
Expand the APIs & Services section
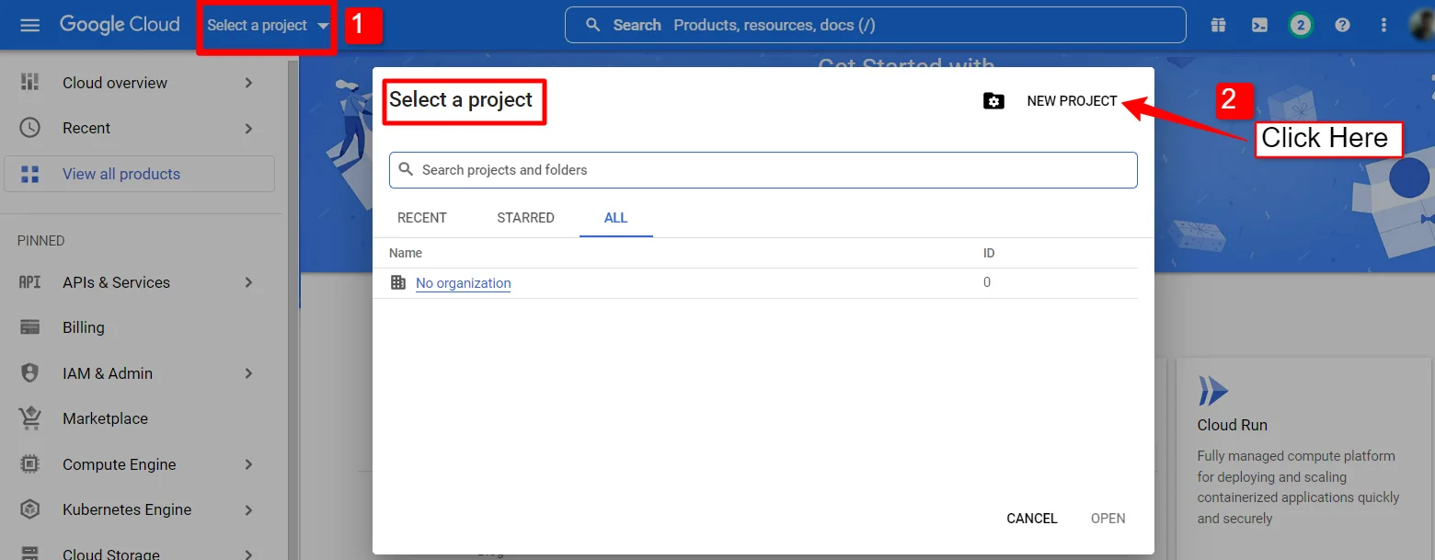[116, 282]
